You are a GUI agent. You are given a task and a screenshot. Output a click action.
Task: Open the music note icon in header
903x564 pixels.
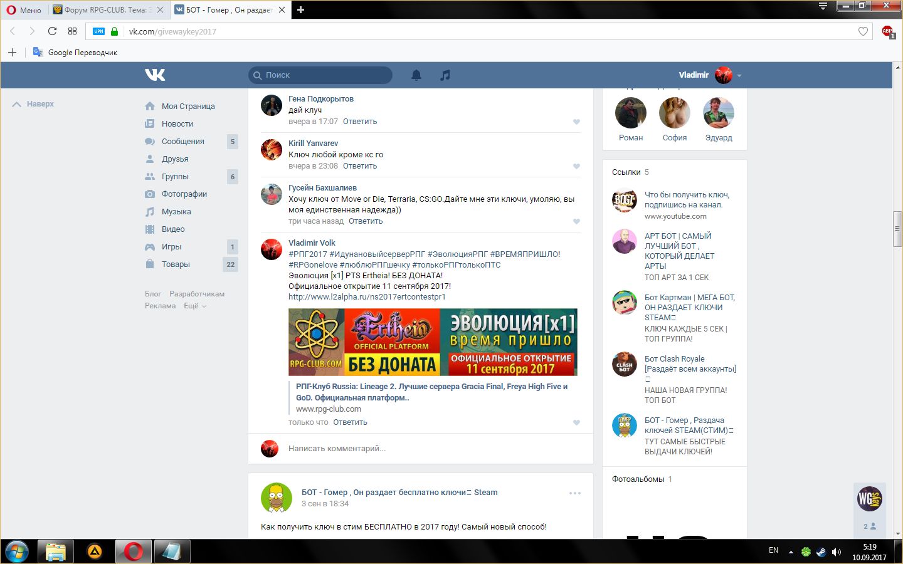(x=445, y=75)
